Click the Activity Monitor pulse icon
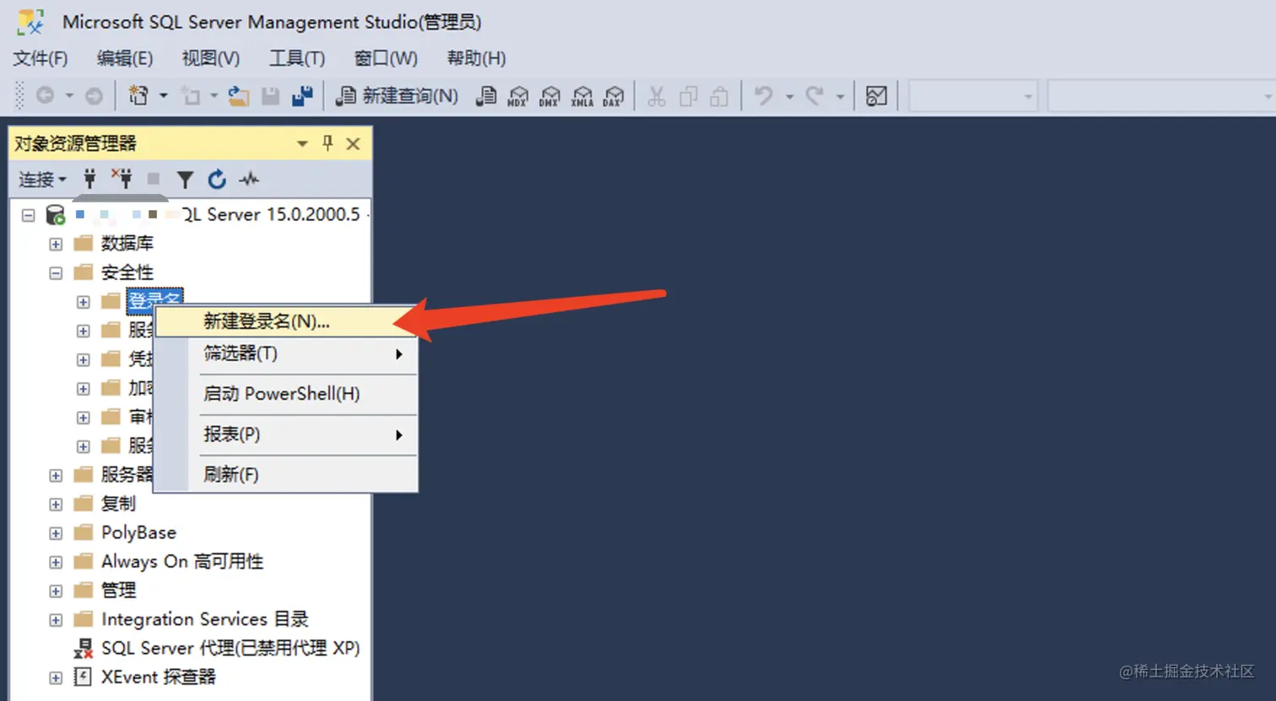Image resolution: width=1276 pixels, height=701 pixels. coord(249,179)
